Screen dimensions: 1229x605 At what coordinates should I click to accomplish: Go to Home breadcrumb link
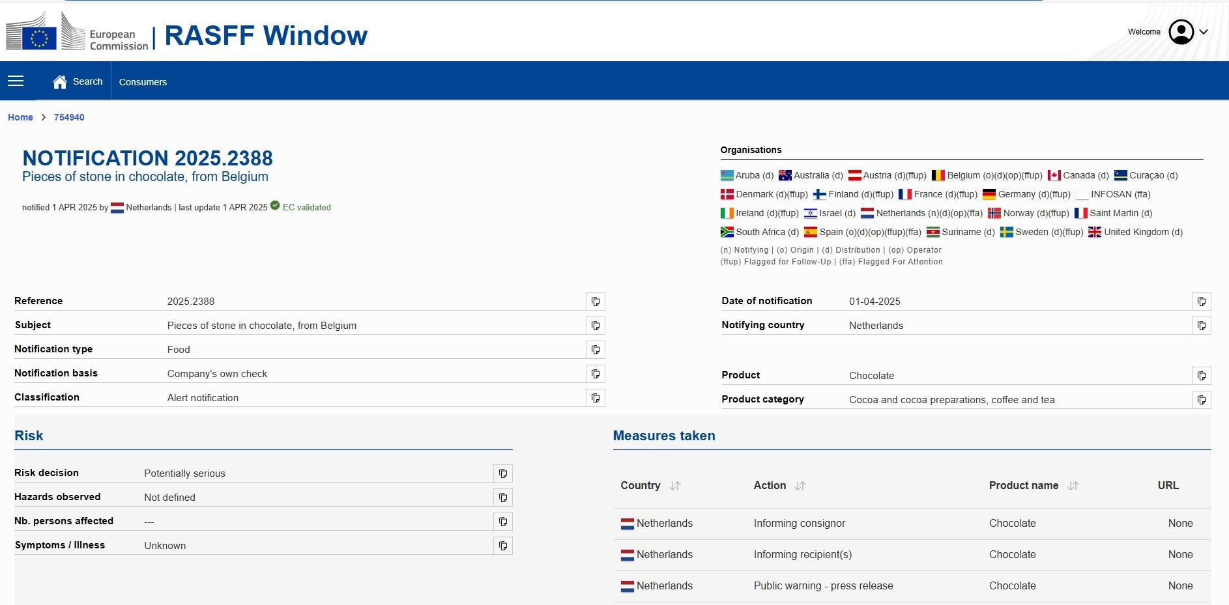tap(20, 117)
